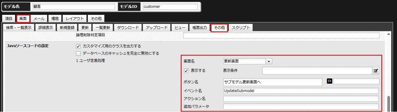Image resolution: width=397 pixels, height=112 pixels.
Task: Focus the 表示条件 text field
Action: (x=317, y=71)
